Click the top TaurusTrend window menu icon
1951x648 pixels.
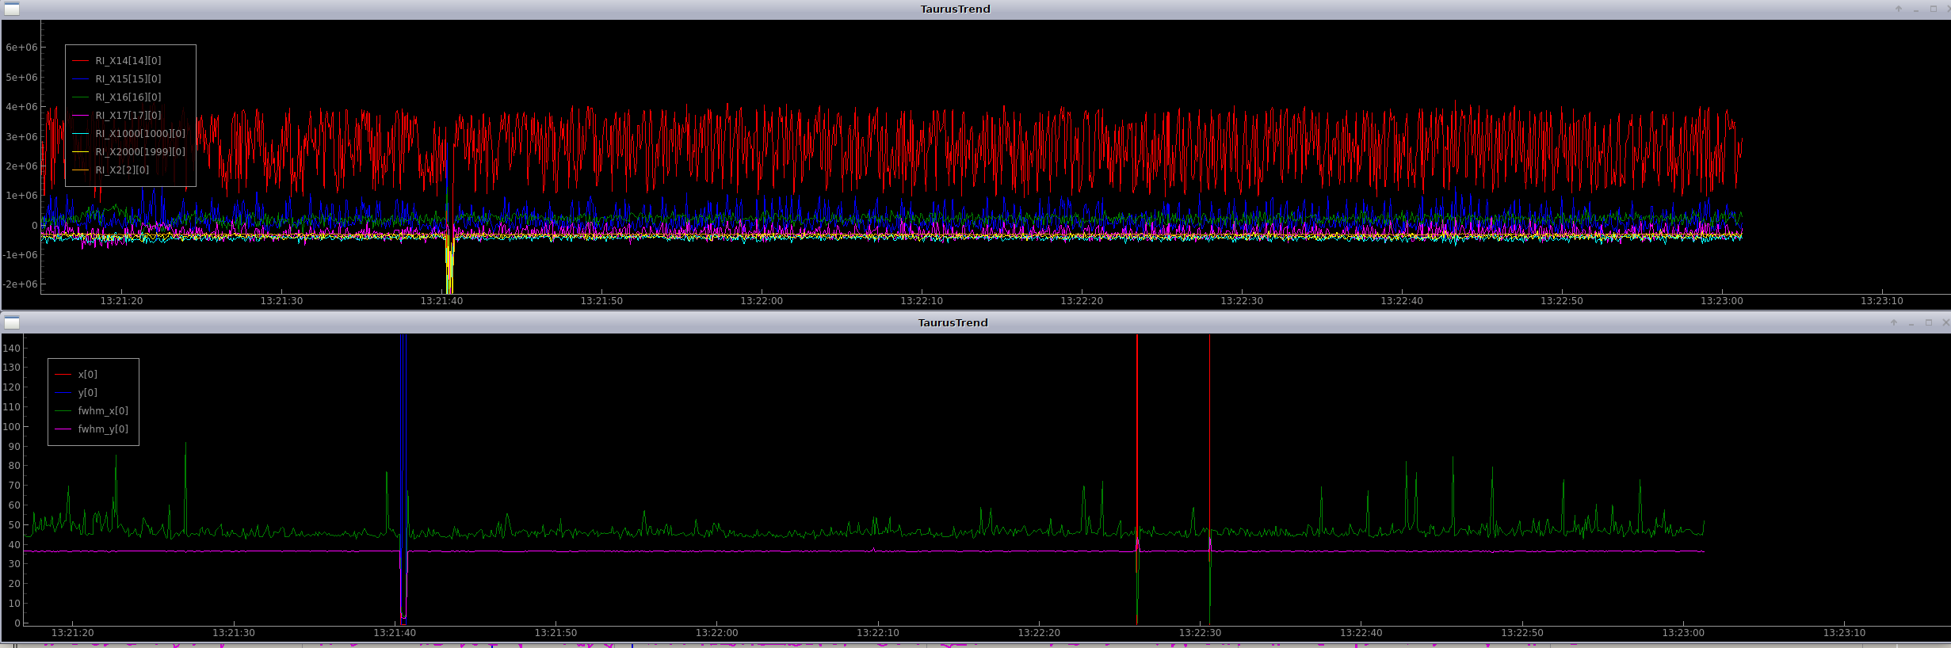point(12,10)
